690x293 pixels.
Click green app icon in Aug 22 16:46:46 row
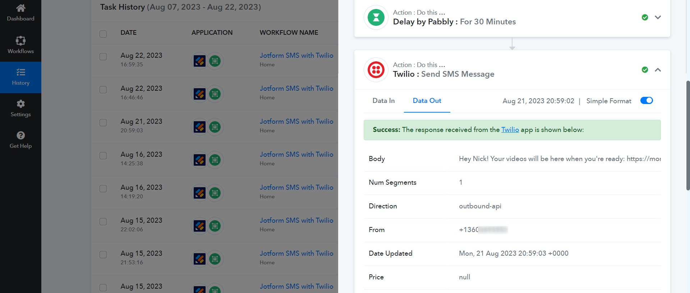215,94
